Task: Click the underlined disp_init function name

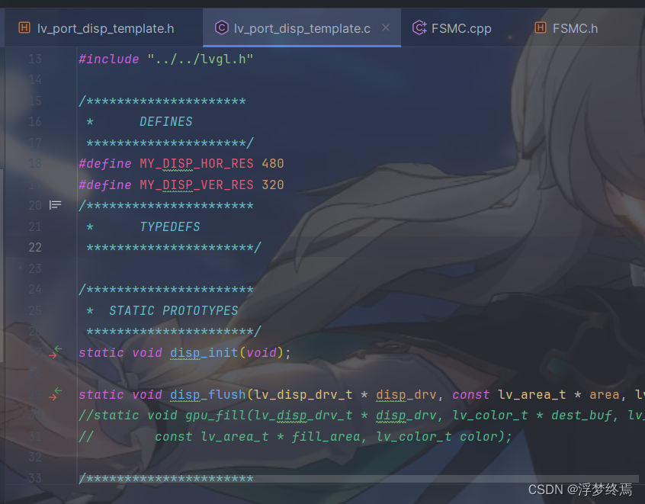Action: pyautogui.click(x=203, y=352)
